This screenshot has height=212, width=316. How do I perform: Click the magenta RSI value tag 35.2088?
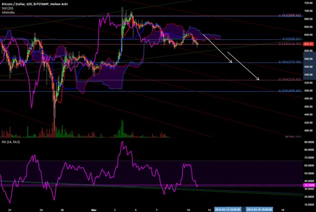tap(309, 185)
